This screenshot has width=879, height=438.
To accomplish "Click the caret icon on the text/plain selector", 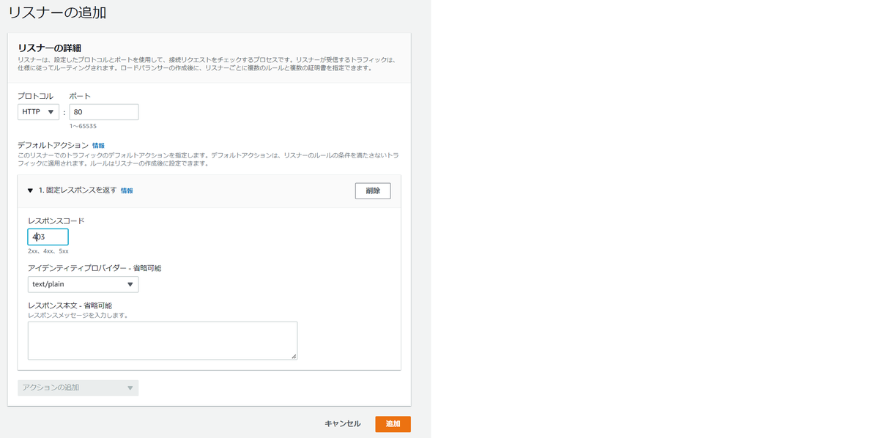I will 130,284.
